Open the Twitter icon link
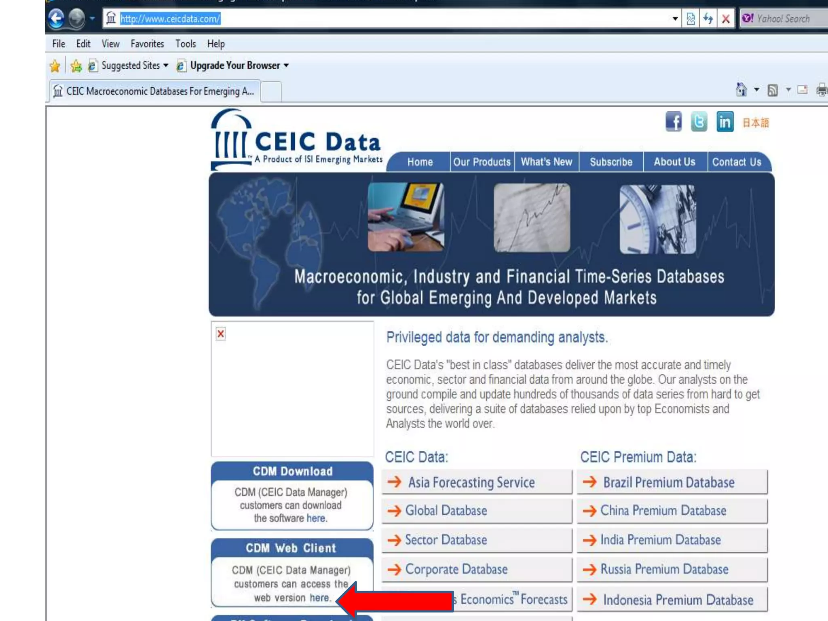 tap(699, 121)
